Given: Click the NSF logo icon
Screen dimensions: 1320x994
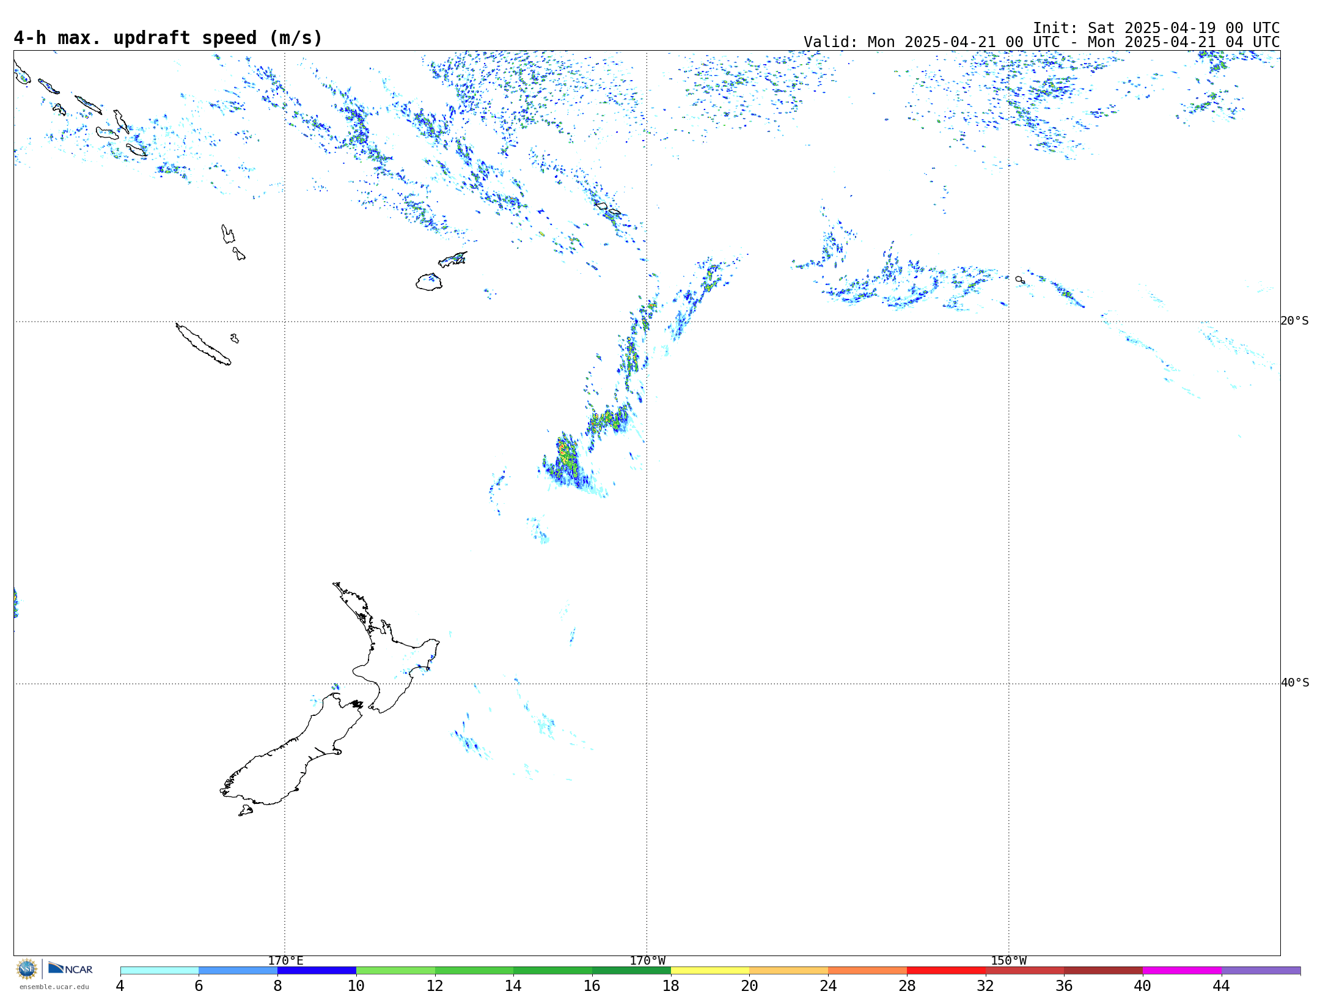Looking at the screenshot, I should click(x=27, y=969).
